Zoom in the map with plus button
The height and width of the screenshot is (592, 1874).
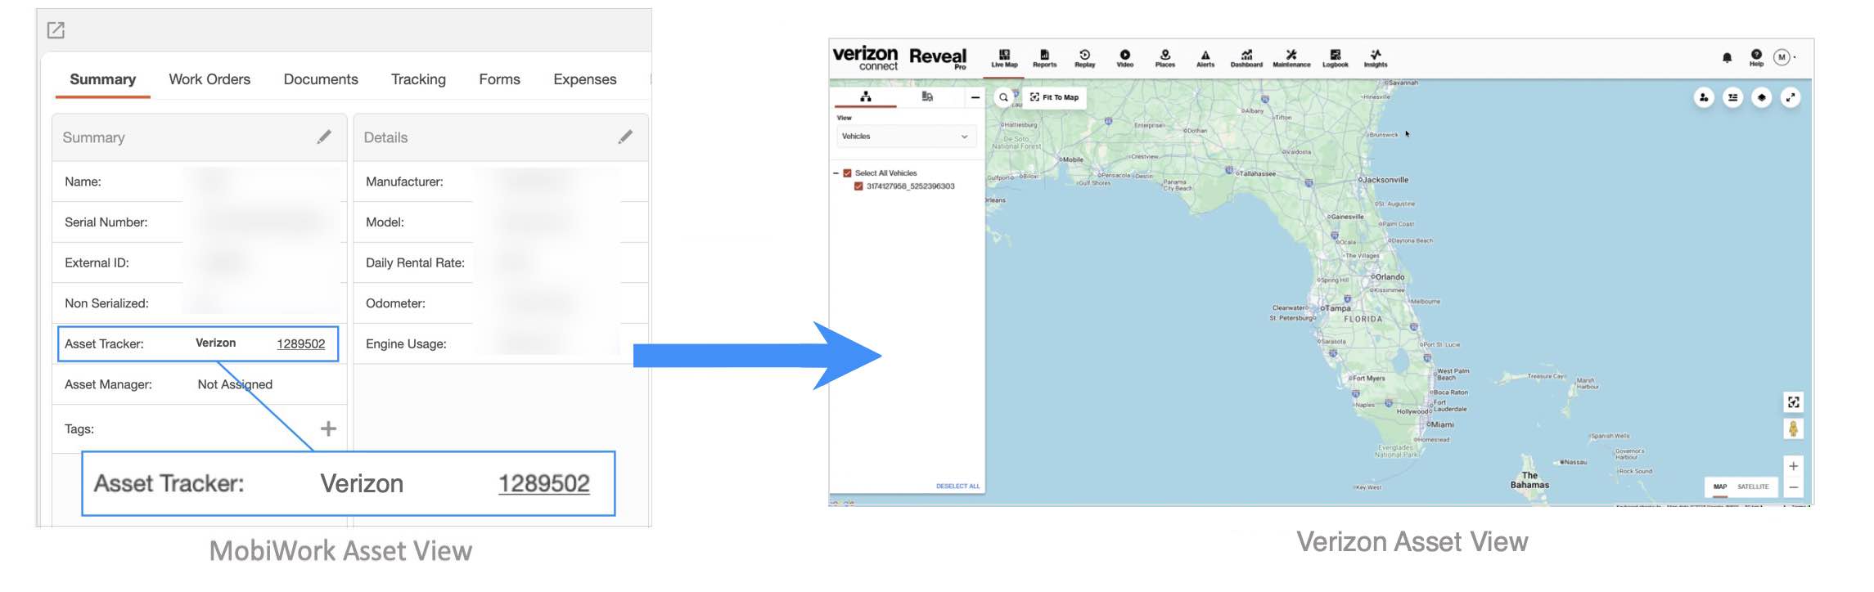pyautogui.click(x=1793, y=466)
